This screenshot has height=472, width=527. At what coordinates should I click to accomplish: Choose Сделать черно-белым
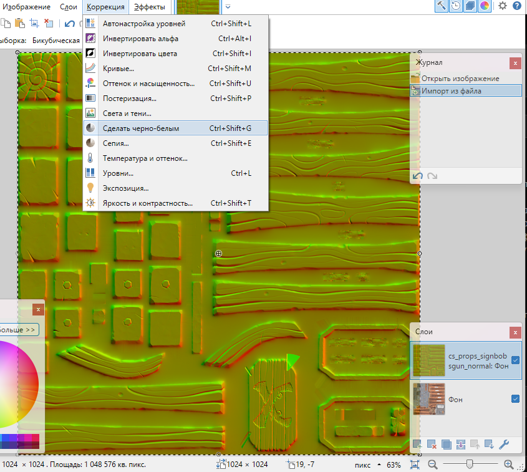(x=175, y=128)
